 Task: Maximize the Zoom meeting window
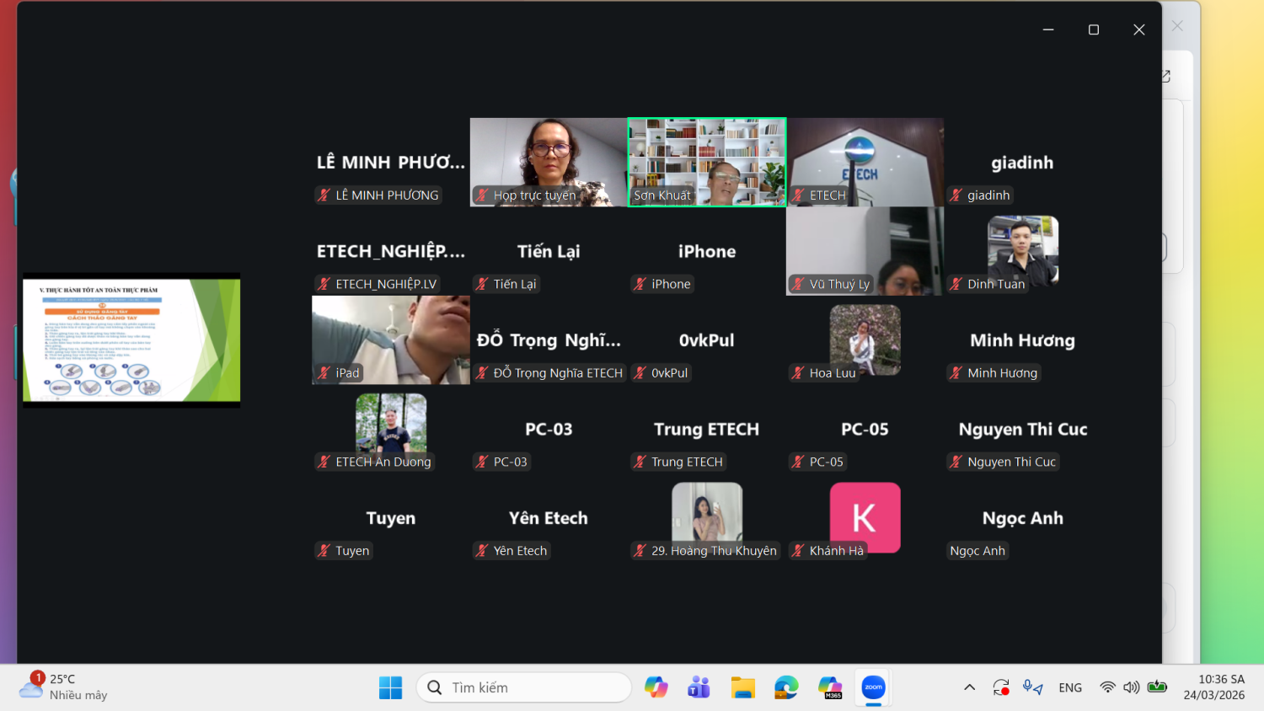coord(1094,29)
